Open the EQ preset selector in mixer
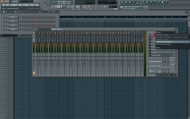 tap(155, 71)
